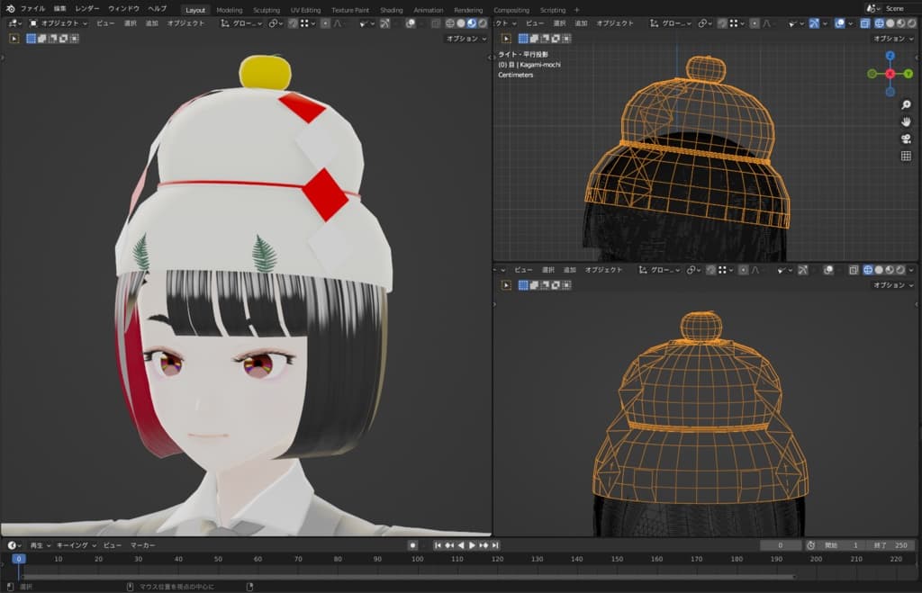This screenshot has width=922, height=593.
Task: Toggle the auto-keying record button in timeline
Action: [412, 545]
